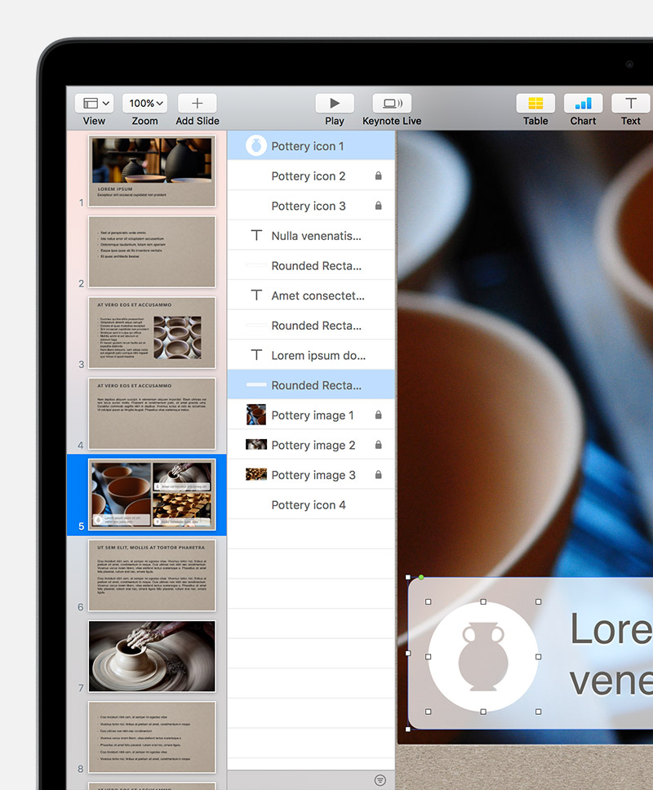
Task: Click Pottery image 3's thumbnail icon
Action: 256,474
